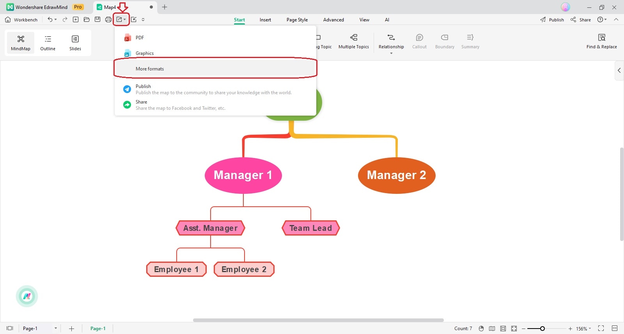
Task: Export map as PDF
Action: coord(215,38)
